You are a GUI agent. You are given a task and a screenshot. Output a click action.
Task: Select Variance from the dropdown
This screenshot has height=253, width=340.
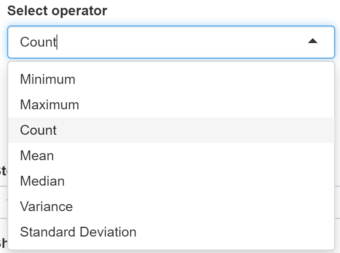tap(46, 207)
